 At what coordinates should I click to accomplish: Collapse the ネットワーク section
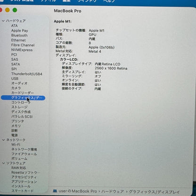pyautogui.click(x=3, y=140)
